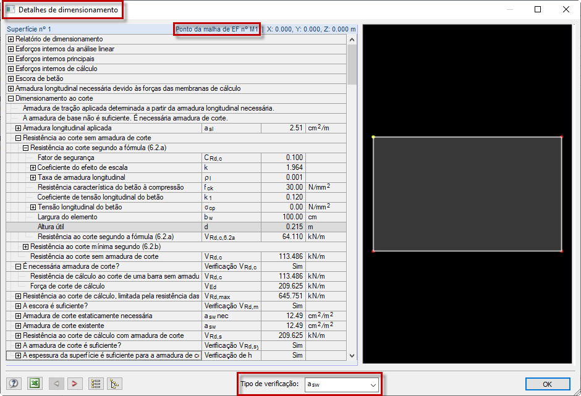Export results to Excel
This screenshot has height=396, width=581.
pos(35,383)
